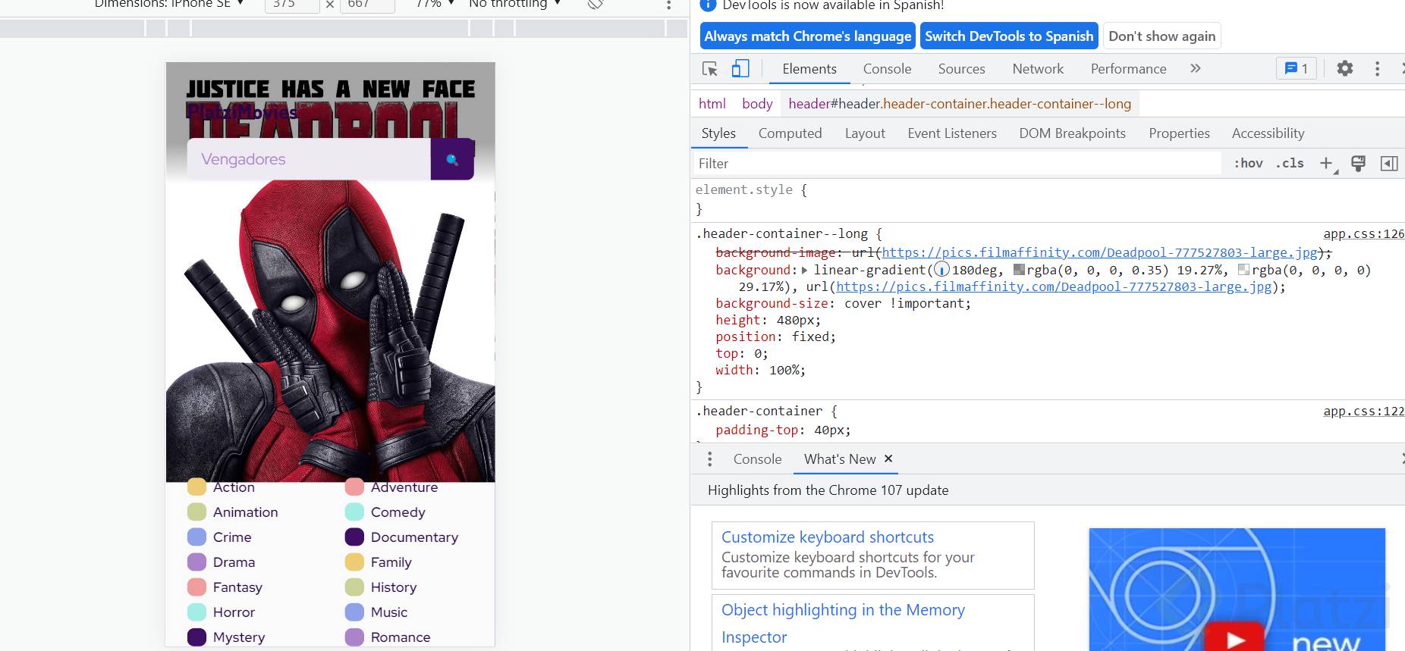
Task: Open the Dimensions iPhone SE dropdown
Action: point(168,4)
